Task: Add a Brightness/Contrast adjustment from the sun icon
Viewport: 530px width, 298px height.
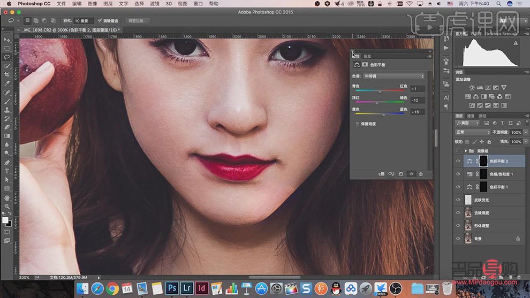Action: pyautogui.click(x=471, y=88)
